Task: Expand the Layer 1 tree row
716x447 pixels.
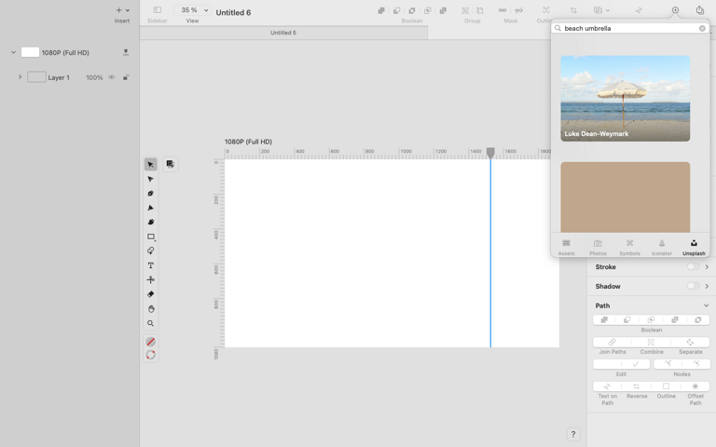Action: tap(20, 77)
